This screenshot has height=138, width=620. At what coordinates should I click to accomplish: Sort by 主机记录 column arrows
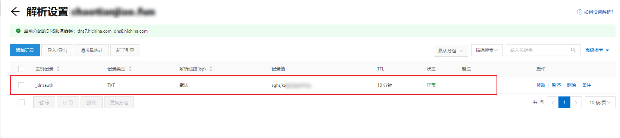tap(58, 69)
